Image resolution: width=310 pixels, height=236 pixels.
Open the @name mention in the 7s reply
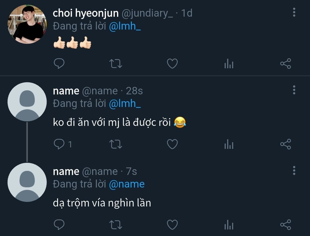tap(127, 184)
